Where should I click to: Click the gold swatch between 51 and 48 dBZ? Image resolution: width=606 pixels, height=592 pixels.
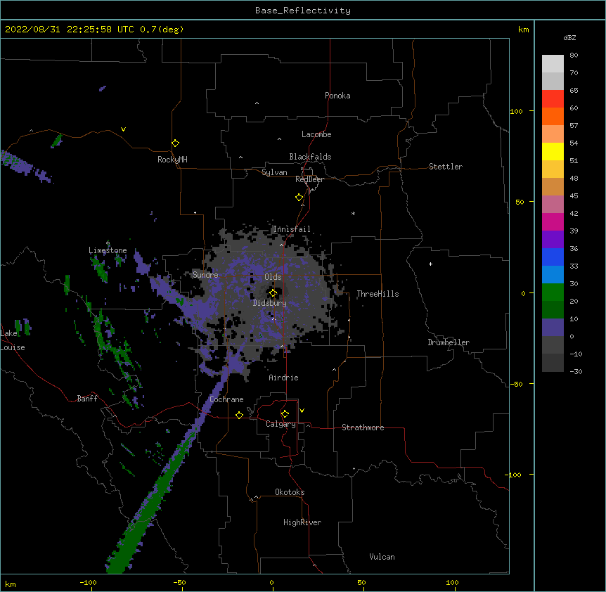coord(553,169)
